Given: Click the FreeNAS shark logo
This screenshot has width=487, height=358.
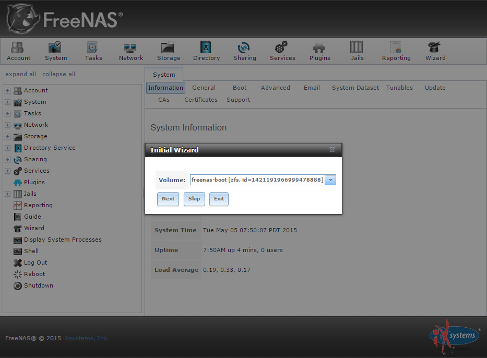Looking at the screenshot, I should [23, 19].
